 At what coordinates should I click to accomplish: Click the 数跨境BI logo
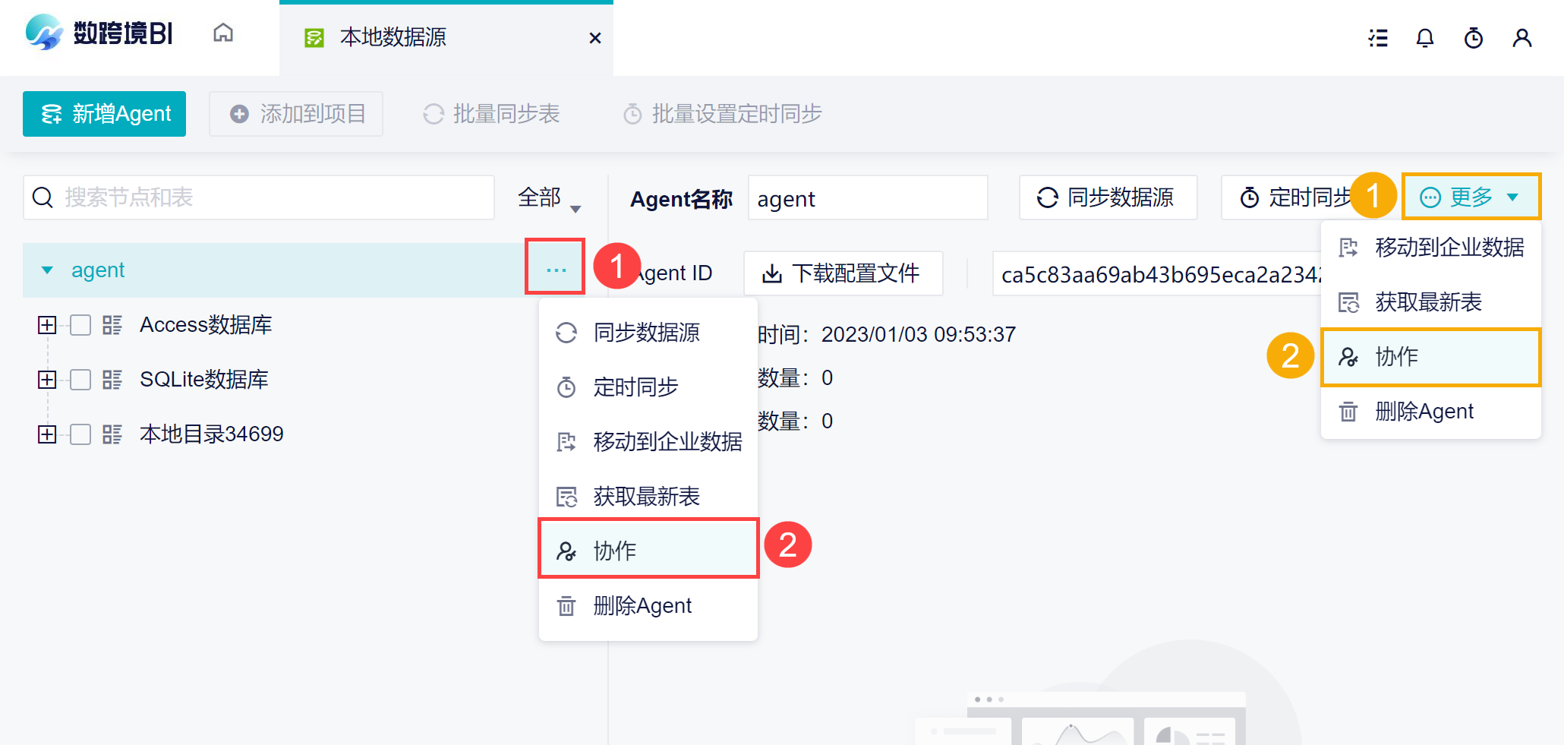[99, 33]
